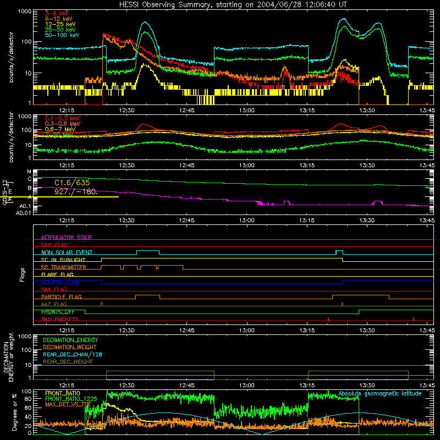Click the 50-100 keV peak near 13:24
Screen dimensions: 440x440
point(343,19)
